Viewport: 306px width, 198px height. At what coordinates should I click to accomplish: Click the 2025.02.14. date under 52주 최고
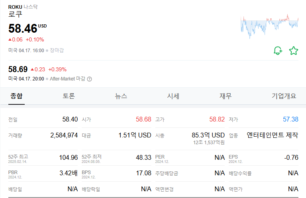(18, 162)
